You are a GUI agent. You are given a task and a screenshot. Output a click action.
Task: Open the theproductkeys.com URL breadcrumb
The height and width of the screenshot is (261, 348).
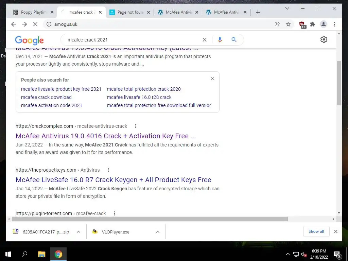point(58,170)
